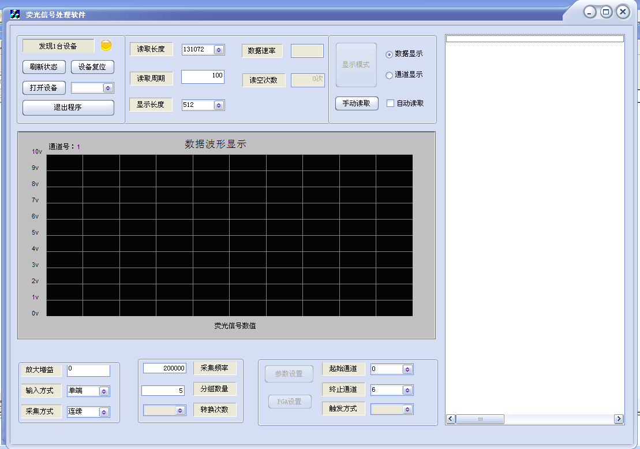The height and width of the screenshot is (449, 640).
Task: Expand the 显示长度 dropdown
Action: [x=219, y=105]
